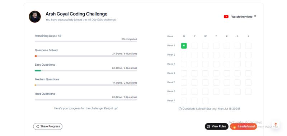Click the info icon beside Questions Solved caption

pos(180,109)
